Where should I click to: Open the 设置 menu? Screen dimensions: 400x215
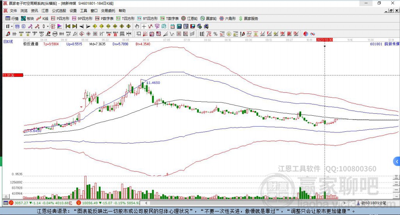tap(73, 11)
